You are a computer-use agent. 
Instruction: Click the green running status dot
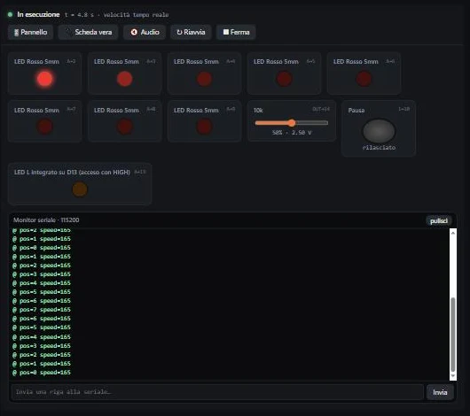click(x=10, y=14)
